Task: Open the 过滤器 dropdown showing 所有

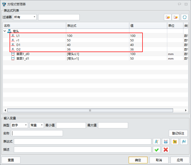Action: tap(25, 17)
